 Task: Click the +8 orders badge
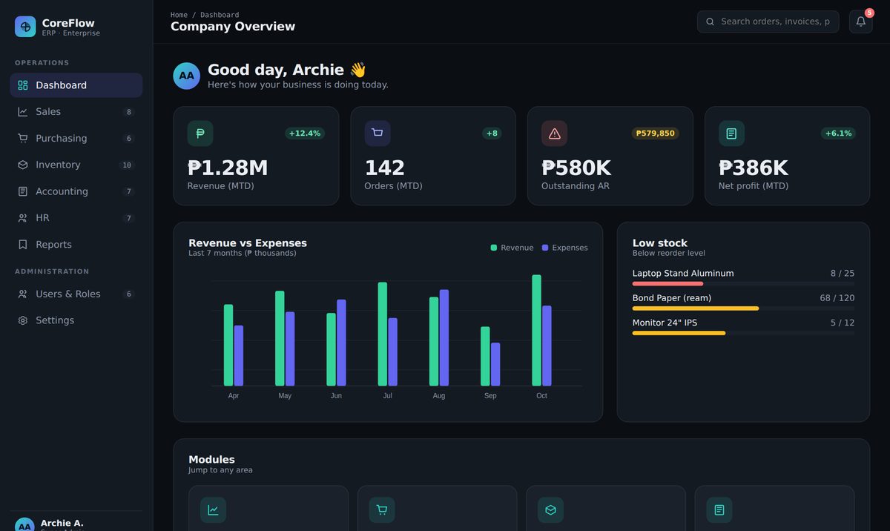coord(492,133)
